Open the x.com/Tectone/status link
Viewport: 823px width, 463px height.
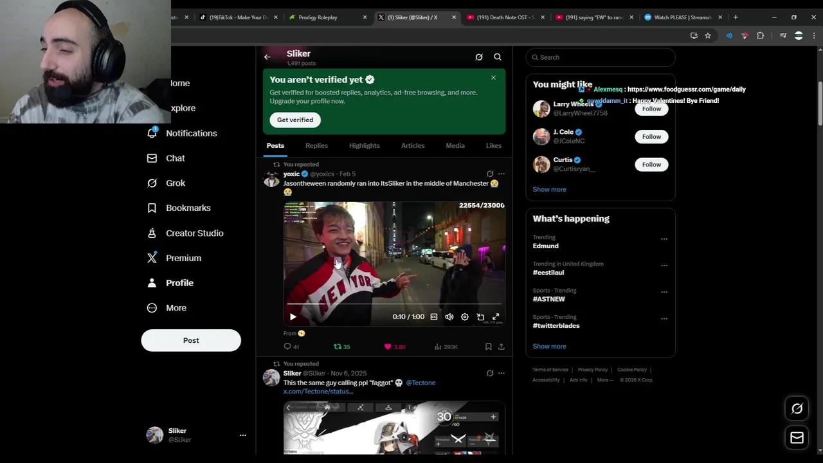318,391
